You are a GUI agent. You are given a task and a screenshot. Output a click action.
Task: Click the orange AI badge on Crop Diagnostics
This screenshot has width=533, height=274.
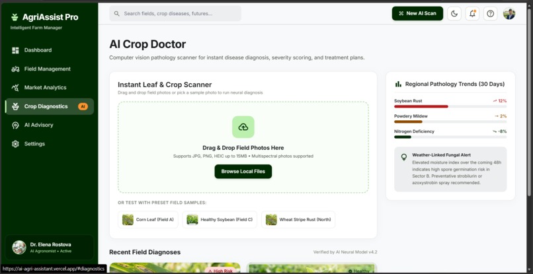83,106
